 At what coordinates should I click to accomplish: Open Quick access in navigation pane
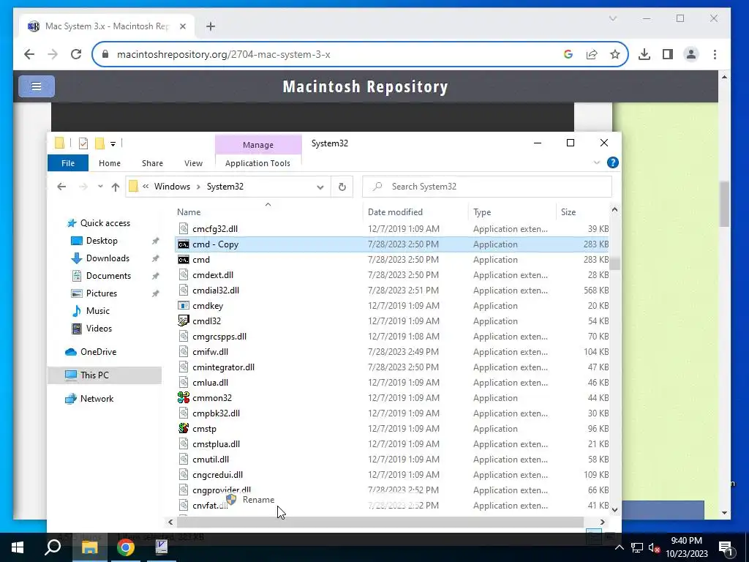105,223
